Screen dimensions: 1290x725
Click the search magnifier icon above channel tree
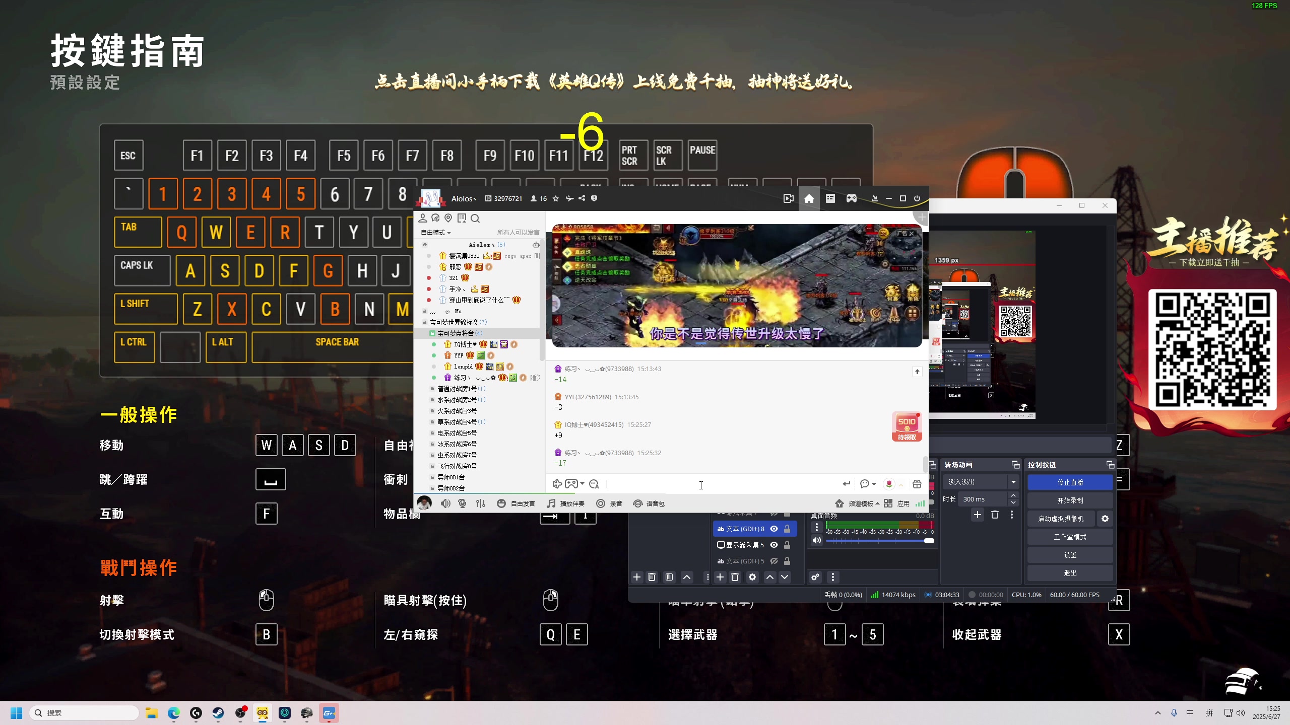475,218
